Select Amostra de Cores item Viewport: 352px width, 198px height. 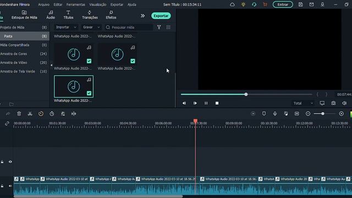coord(24,54)
